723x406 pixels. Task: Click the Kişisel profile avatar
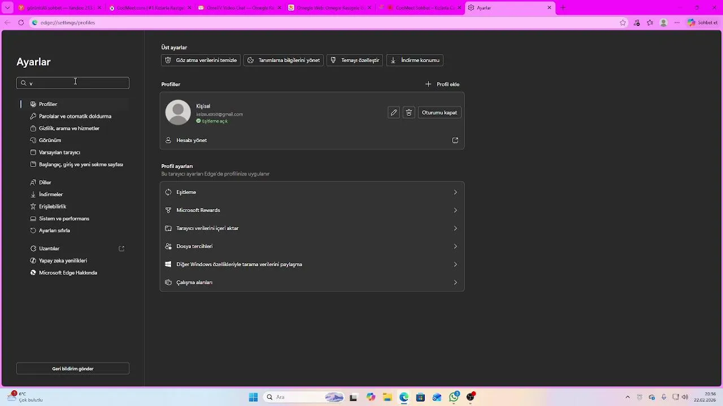[x=178, y=112]
